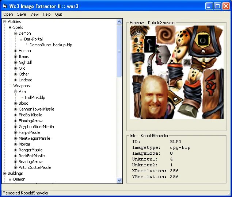The image size is (232, 197).
Task: Close the Wc3 Image Extractor window
Action: pyautogui.click(x=226, y=6)
